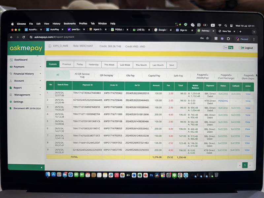Bookmark the page using the star icon
The width and height of the screenshot is (264, 198).
pos(207,38)
